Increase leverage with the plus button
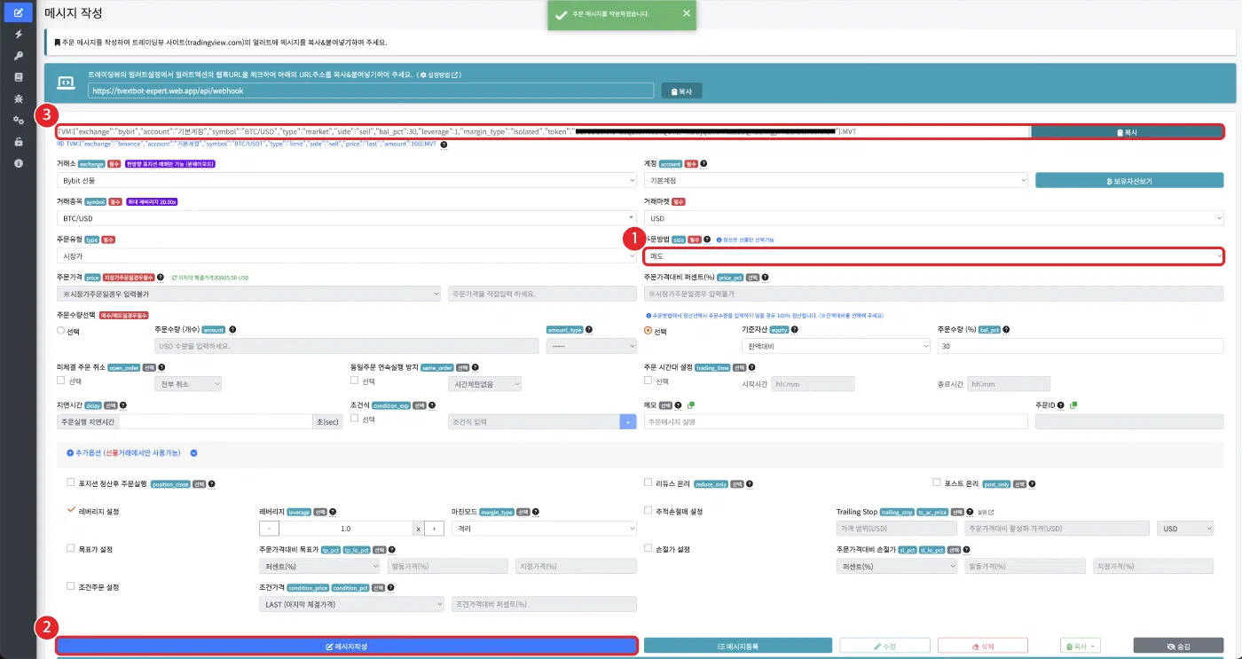The image size is (1242, 659). (435, 528)
